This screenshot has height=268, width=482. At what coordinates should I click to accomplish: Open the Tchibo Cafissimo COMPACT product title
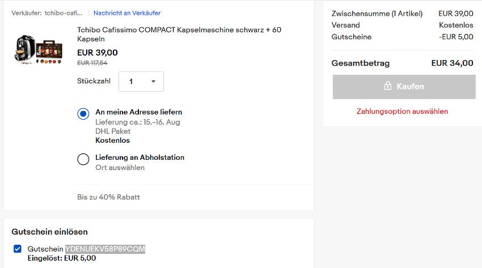coord(179,34)
